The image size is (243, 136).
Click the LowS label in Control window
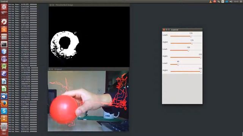click(165, 49)
